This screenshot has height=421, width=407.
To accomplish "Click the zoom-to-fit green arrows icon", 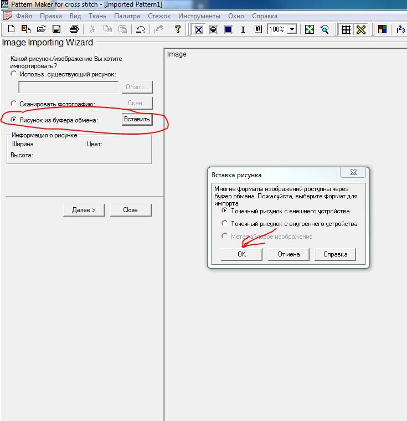I will pyautogui.click(x=310, y=29).
